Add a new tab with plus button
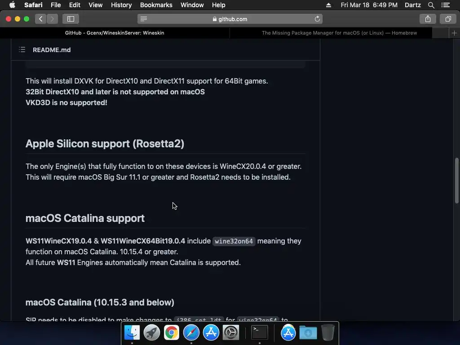The image size is (460, 345). click(x=454, y=33)
